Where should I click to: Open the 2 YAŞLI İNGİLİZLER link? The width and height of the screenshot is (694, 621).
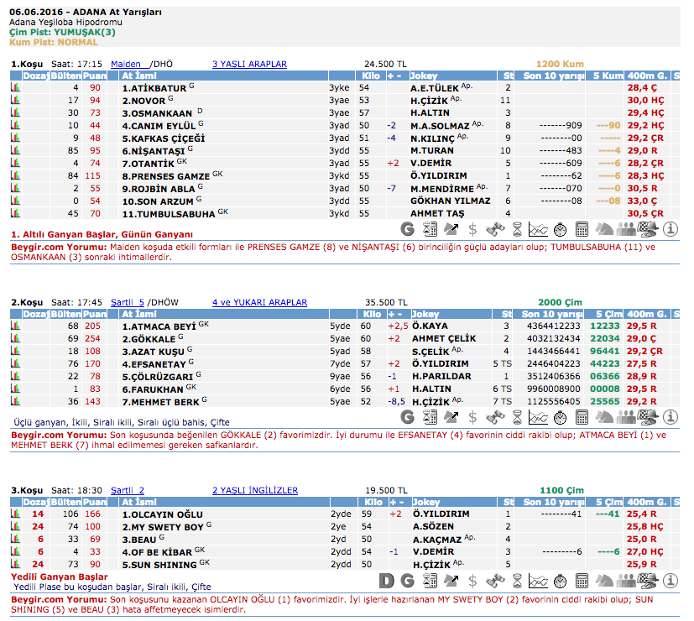point(255,490)
